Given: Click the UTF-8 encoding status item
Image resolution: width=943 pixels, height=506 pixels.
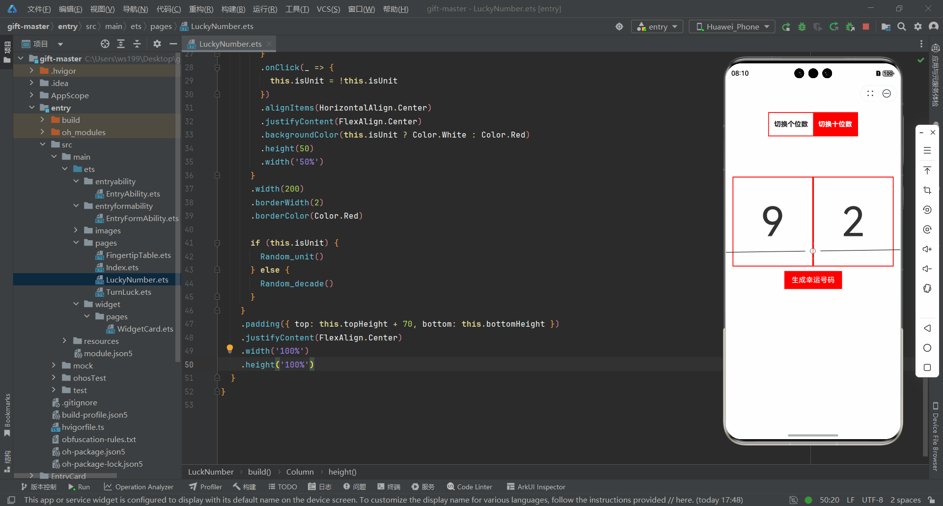Looking at the screenshot, I should click(872, 500).
